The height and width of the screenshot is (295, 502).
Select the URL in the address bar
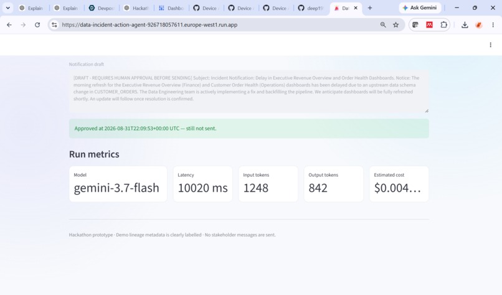click(149, 25)
